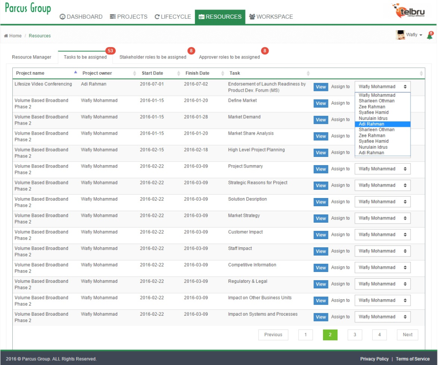438x365 pixels.
Task: Click the Wafiy user avatar icon
Action: pyautogui.click(x=401, y=35)
